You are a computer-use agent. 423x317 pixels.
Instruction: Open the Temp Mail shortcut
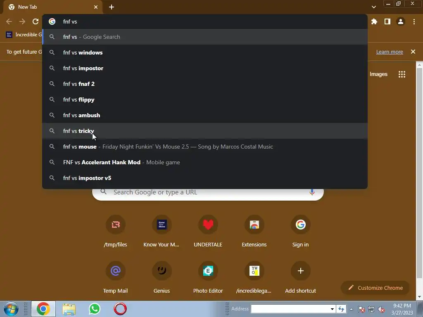(116, 278)
